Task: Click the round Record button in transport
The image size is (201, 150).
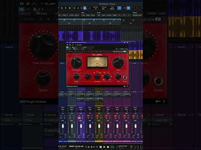Action: [108, 147]
